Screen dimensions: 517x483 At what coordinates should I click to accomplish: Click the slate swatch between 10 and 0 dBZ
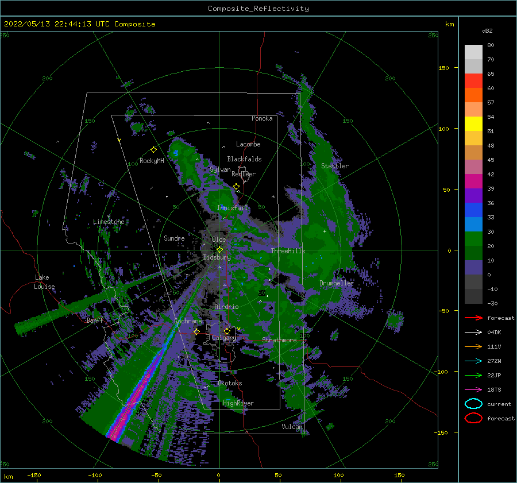click(x=473, y=268)
